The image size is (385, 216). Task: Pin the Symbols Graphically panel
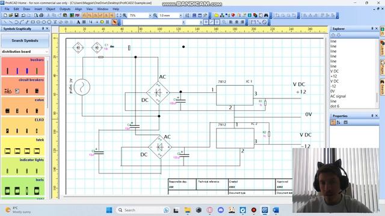pos(43,29)
